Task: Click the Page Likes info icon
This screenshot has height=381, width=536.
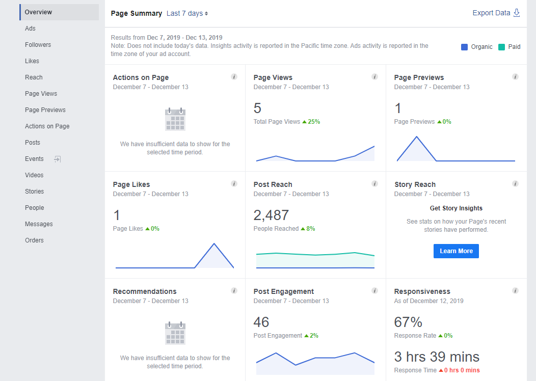Action: [234, 183]
